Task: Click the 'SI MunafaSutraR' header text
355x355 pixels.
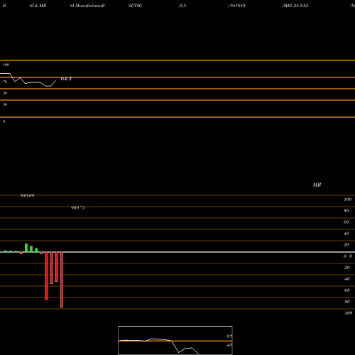Action: pyautogui.click(x=87, y=6)
